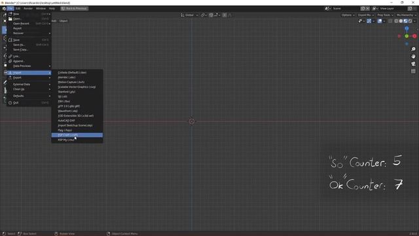Choose Quit in the File menu
This screenshot has height=236, width=419.
coord(29,102)
